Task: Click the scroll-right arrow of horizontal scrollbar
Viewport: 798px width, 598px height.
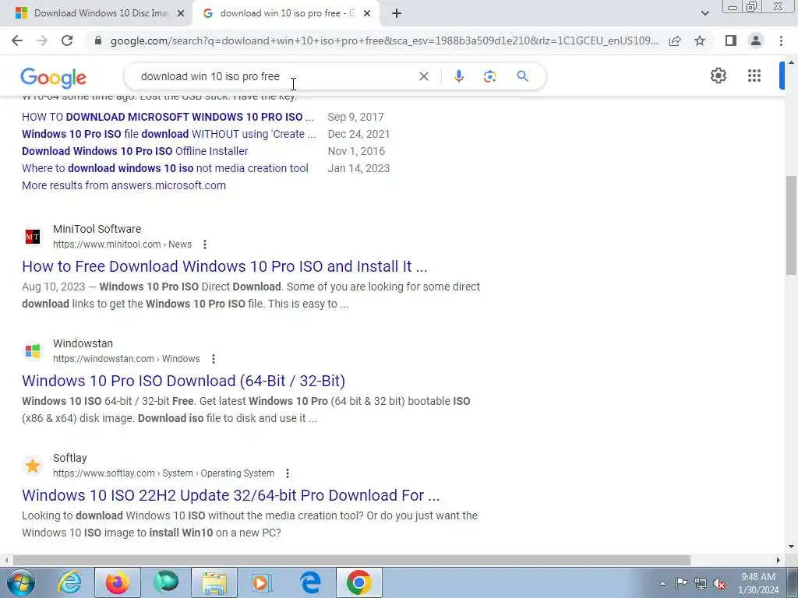Action: coord(779,560)
